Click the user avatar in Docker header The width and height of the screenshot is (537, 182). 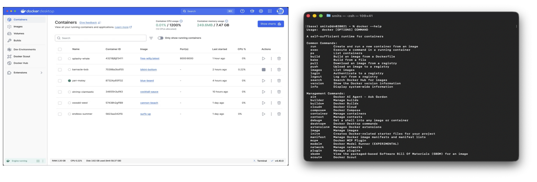click(x=280, y=11)
